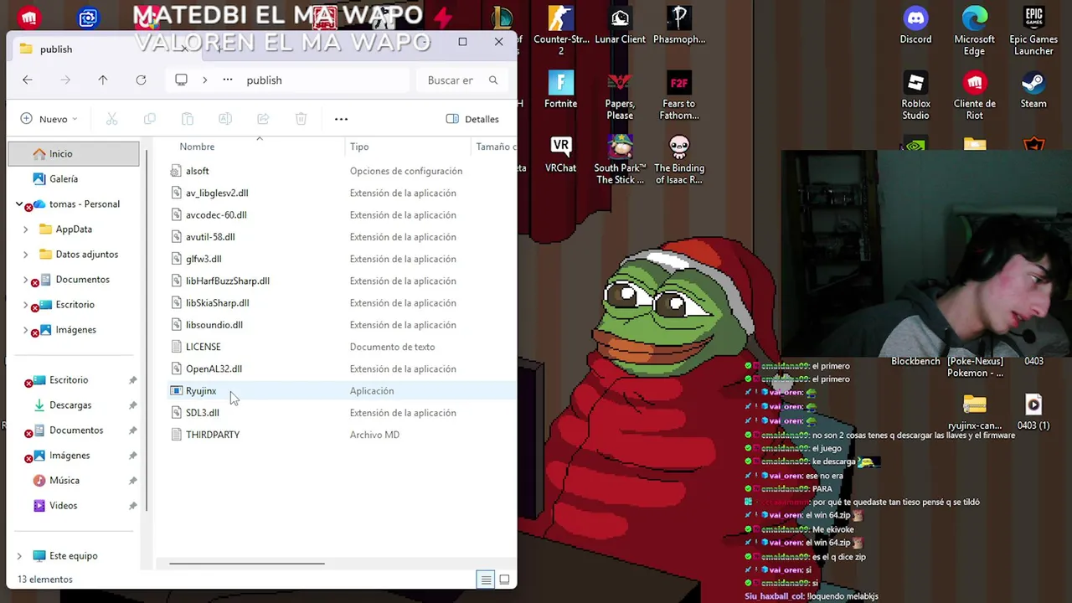This screenshot has height=603, width=1072.
Task: Expand the Datos adjuntos folder node
Action: click(25, 254)
